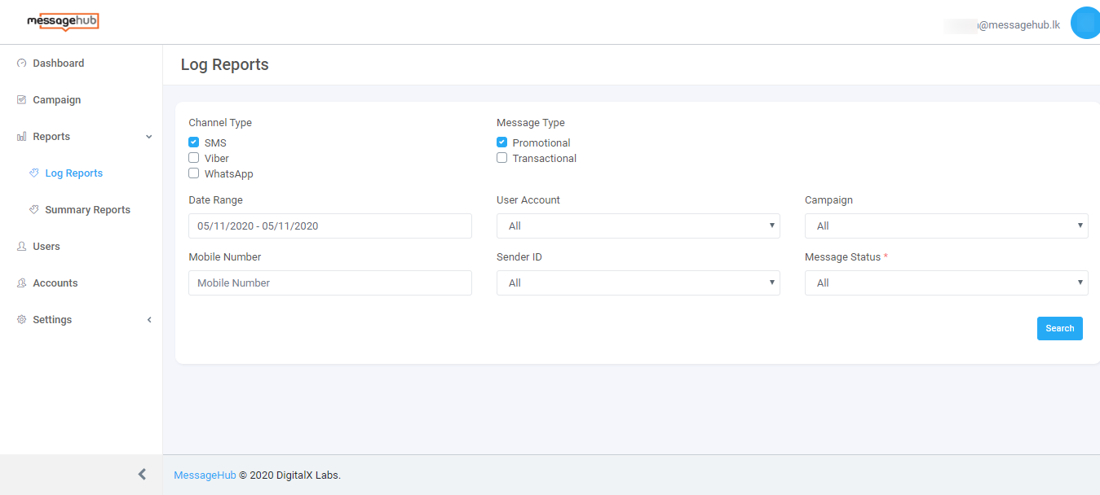The image size is (1100, 495).
Task: Click the Campaign icon in sidebar
Action: (22, 100)
